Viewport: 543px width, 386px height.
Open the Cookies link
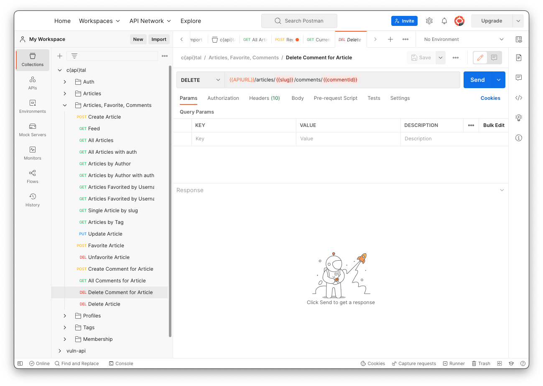pyautogui.click(x=490, y=98)
